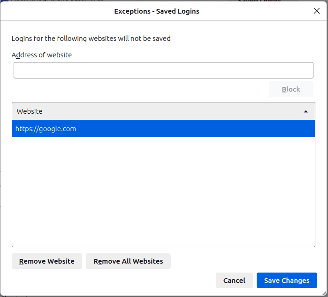Click title bar area left of dialog title
This screenshot has width=328, height=297.
point(56,11)
